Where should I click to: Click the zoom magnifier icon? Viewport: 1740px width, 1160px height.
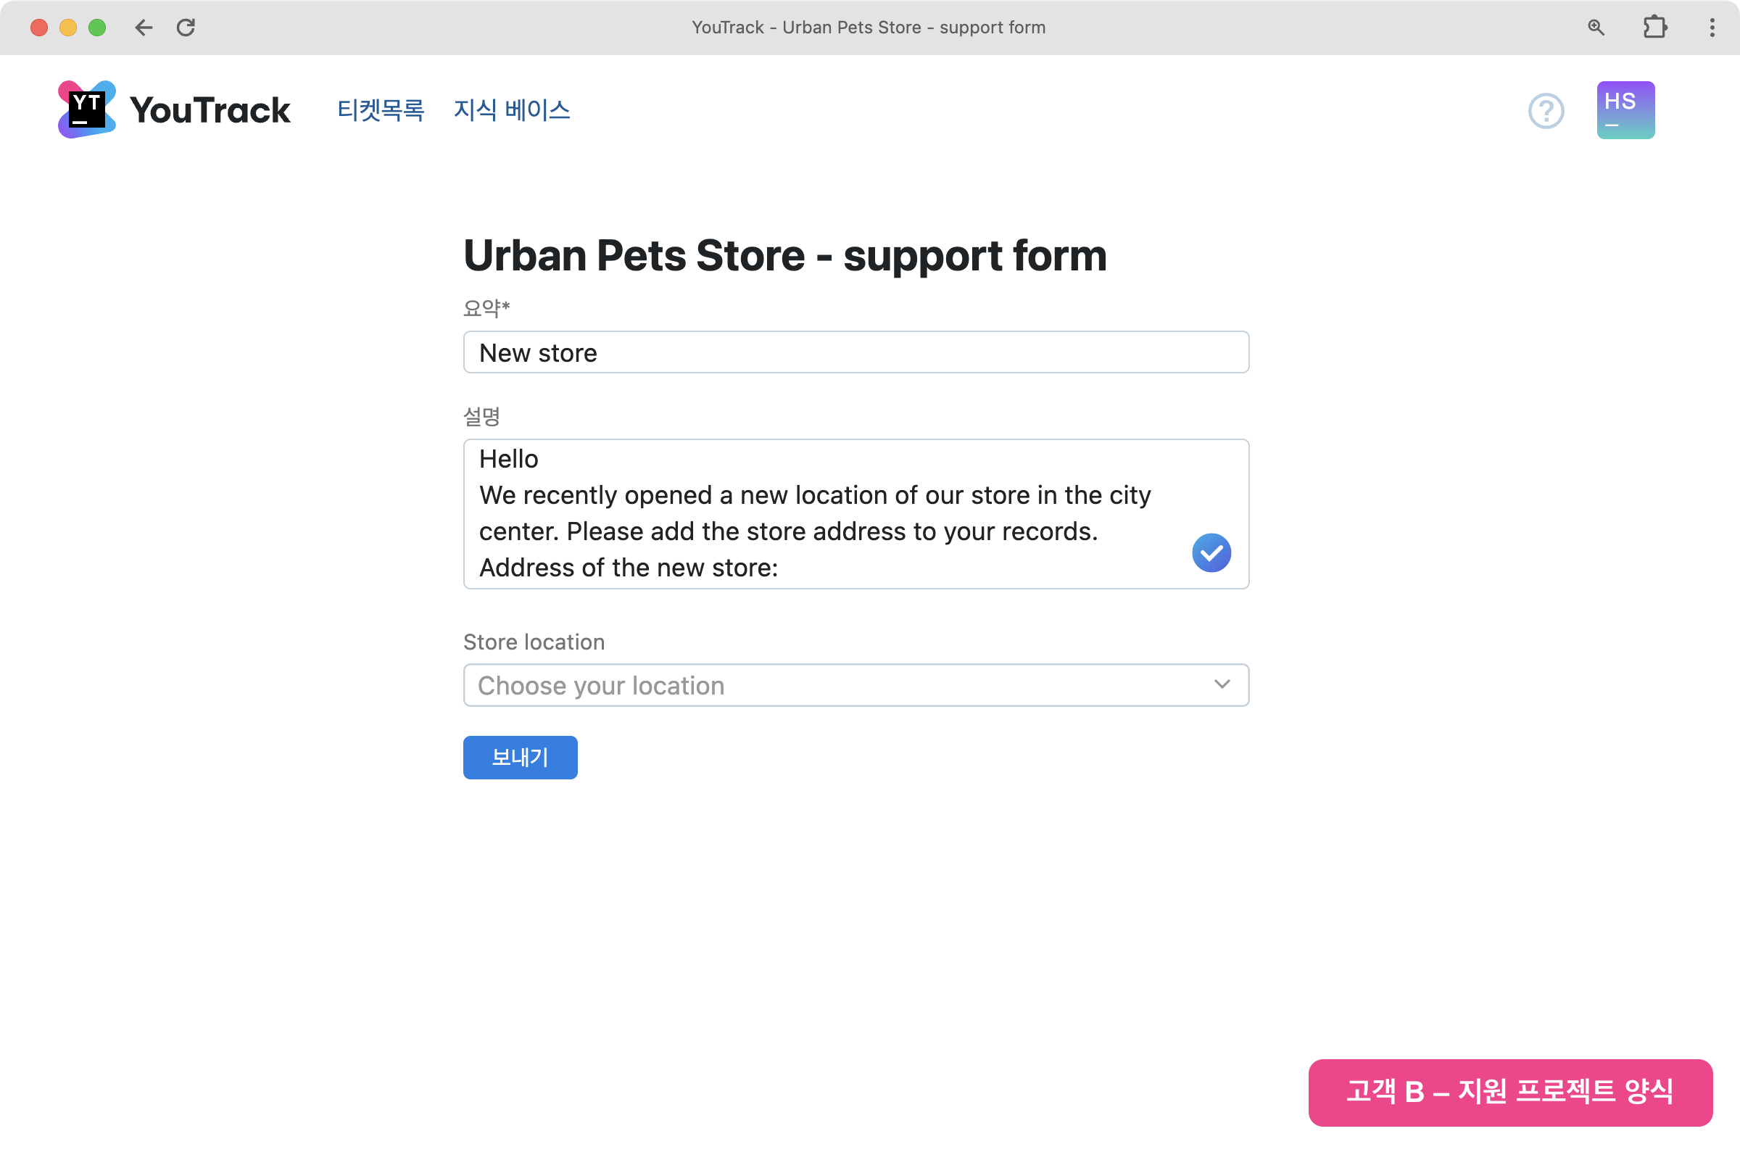coord(1596,28)
